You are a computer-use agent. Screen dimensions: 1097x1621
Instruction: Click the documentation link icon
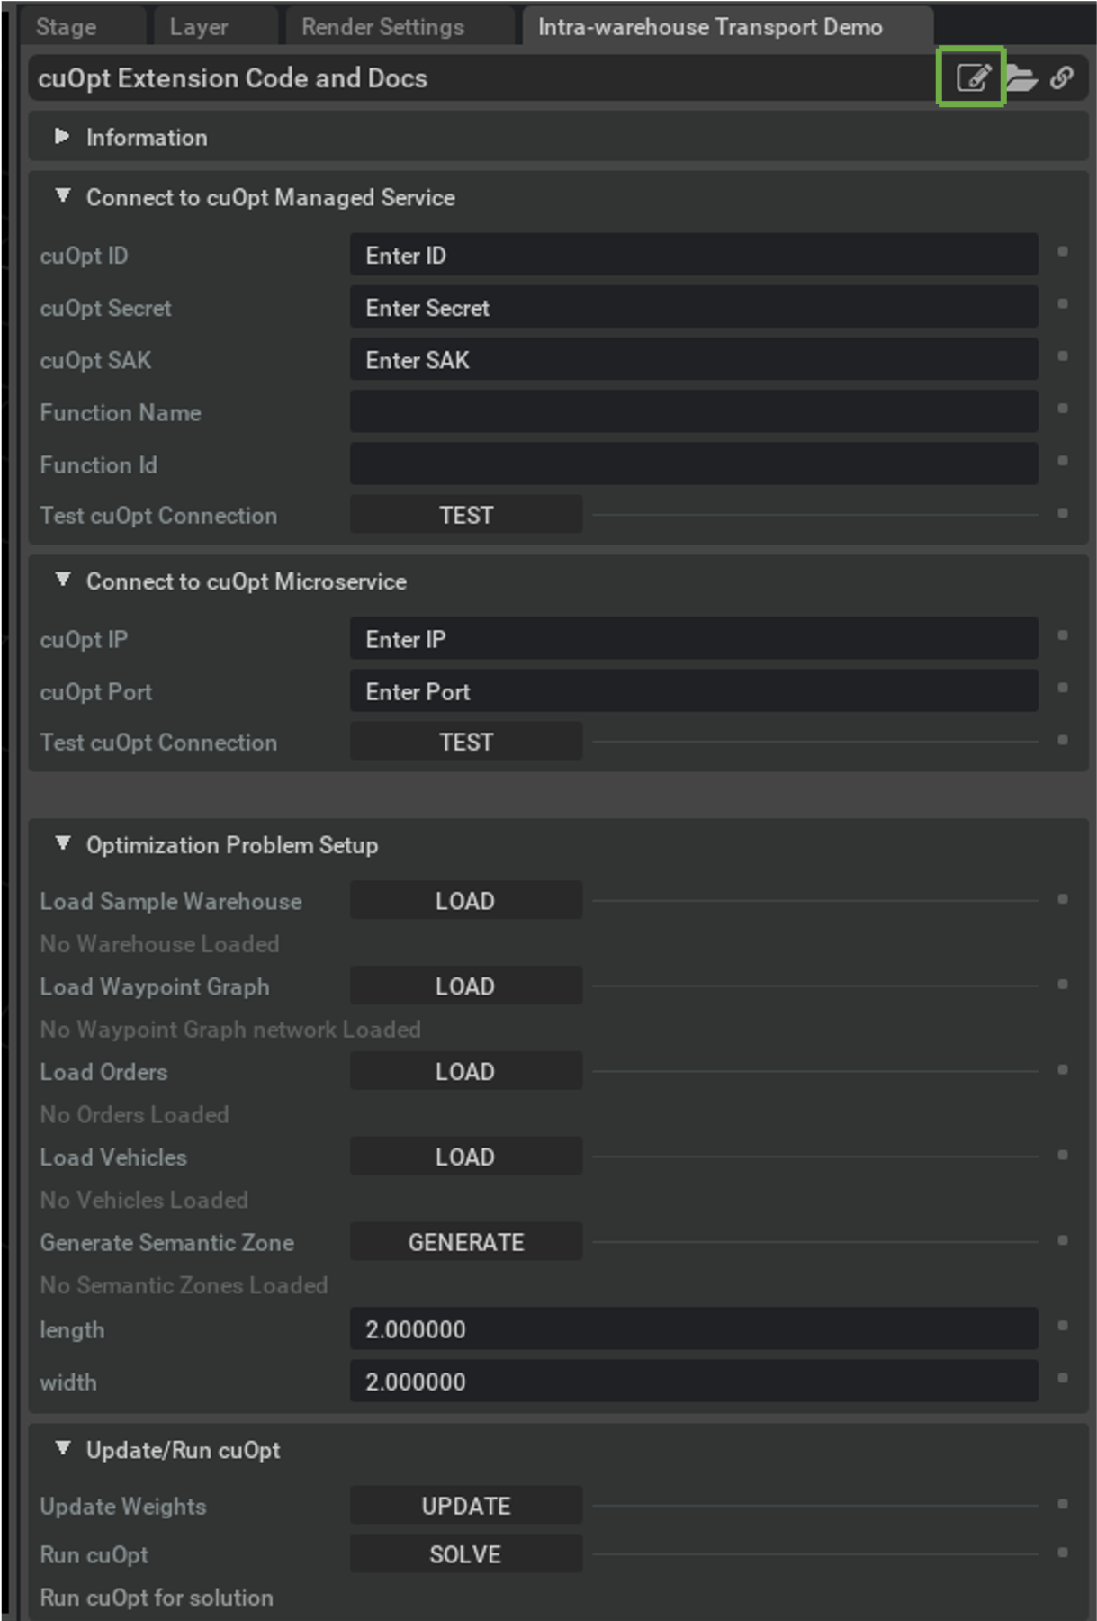(1062, 78)
